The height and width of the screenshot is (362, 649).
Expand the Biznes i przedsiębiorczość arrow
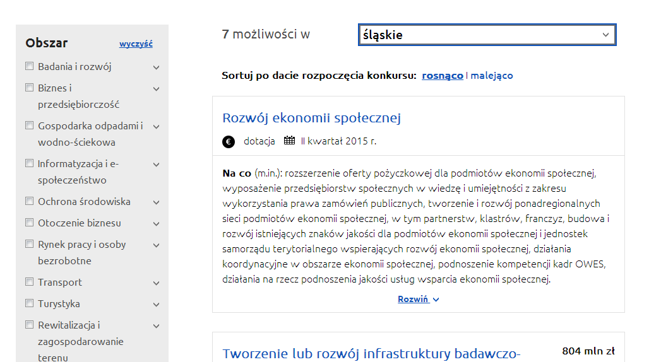point(157,89)
